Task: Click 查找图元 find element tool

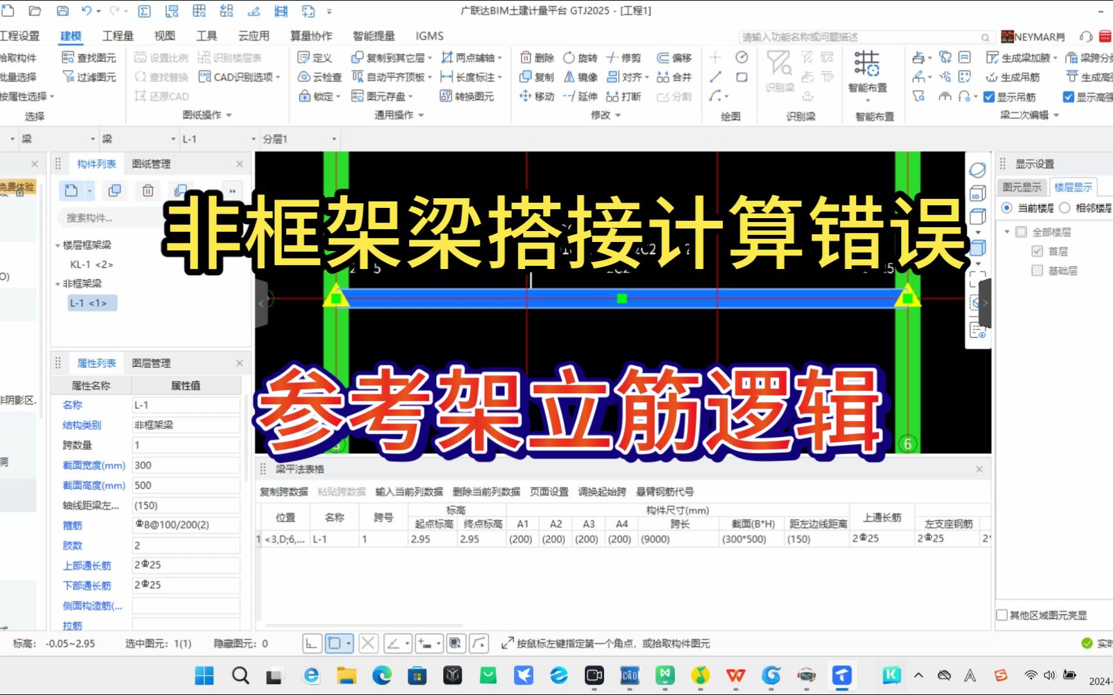Action: (x=89, y=58)
